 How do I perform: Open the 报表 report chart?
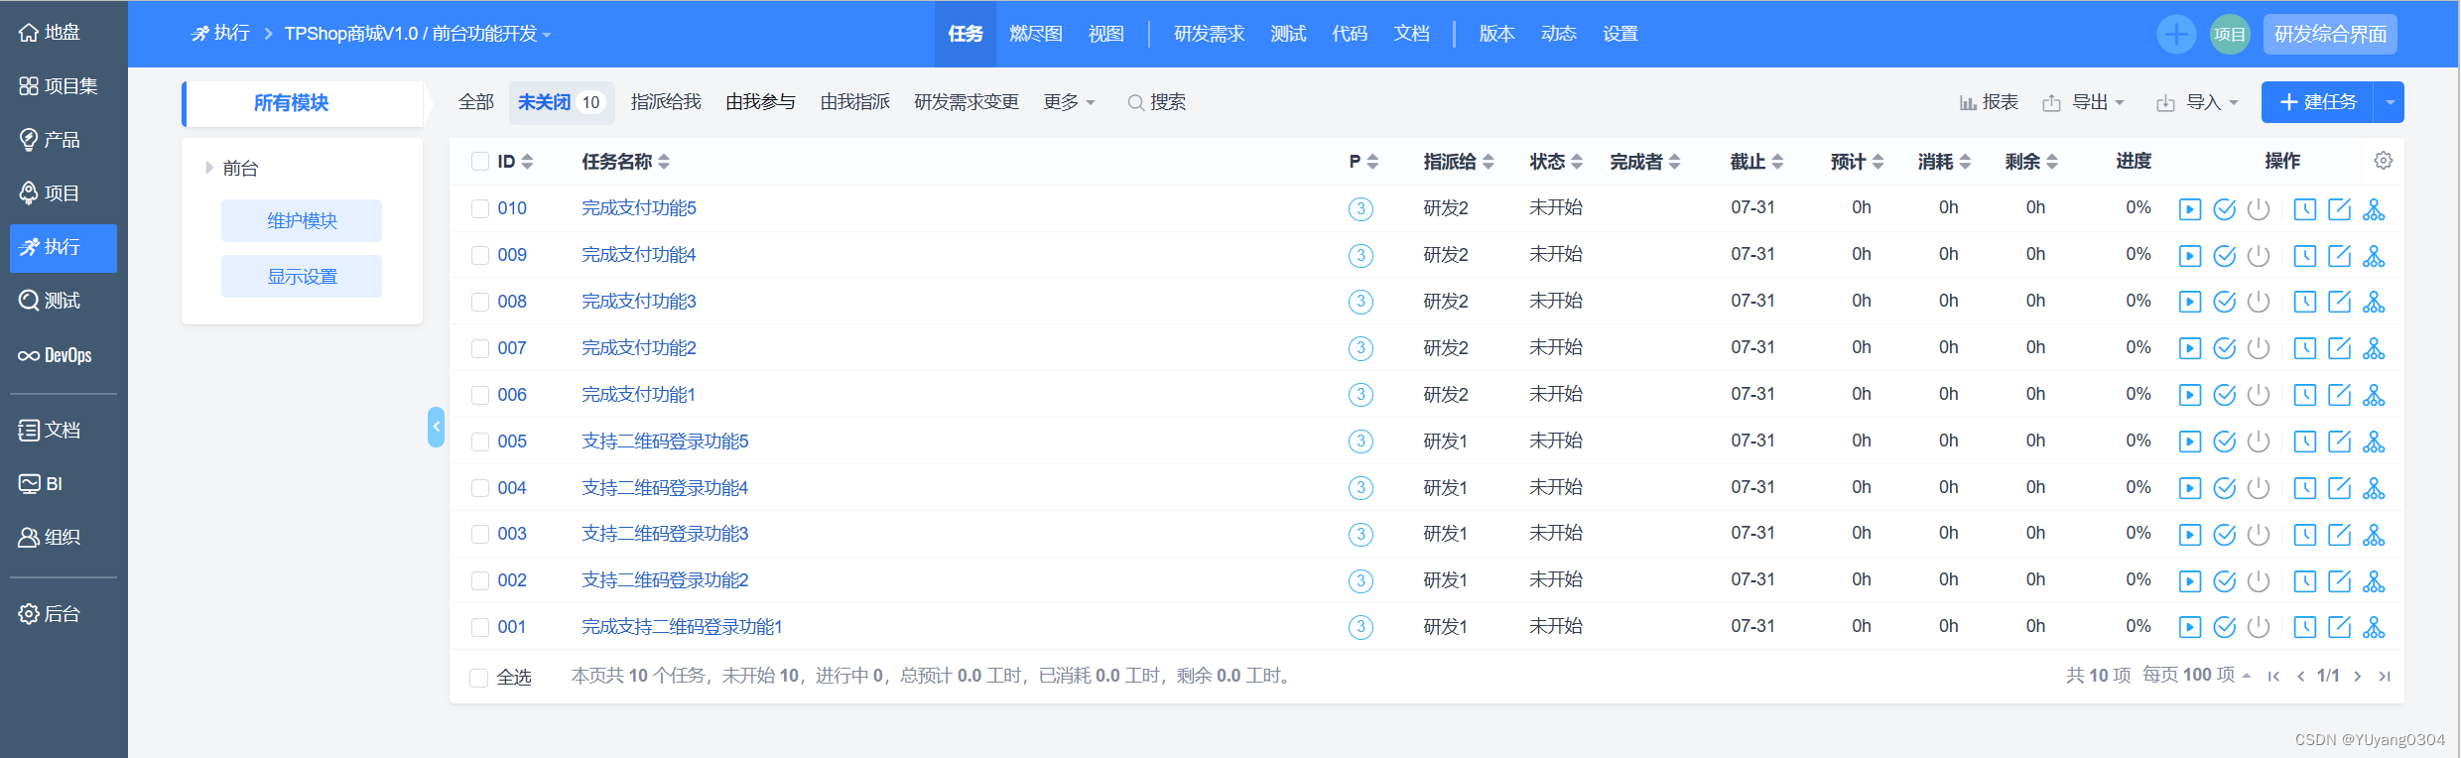click(1989, 102)
